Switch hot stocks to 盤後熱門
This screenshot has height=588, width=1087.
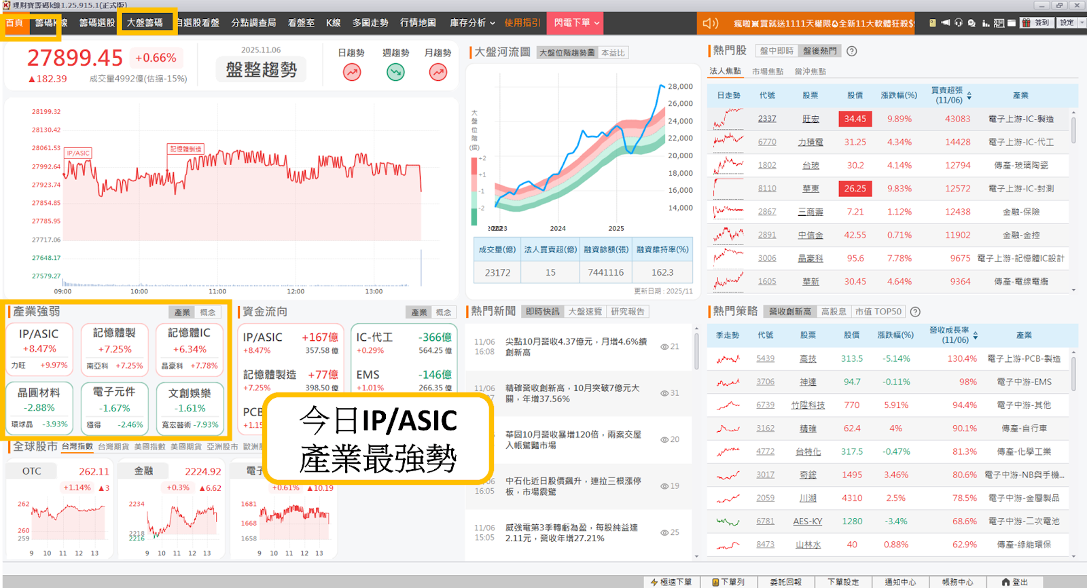[820, 51]
